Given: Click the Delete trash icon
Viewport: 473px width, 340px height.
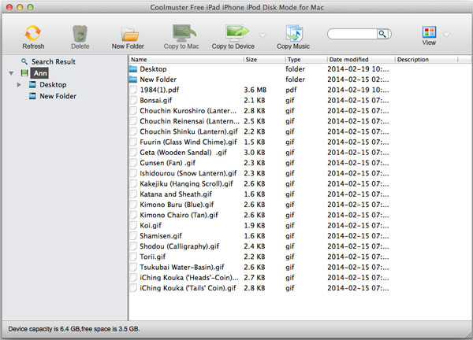Looking at the screenshot, I should pyautogui.click(x=80, y=33).
